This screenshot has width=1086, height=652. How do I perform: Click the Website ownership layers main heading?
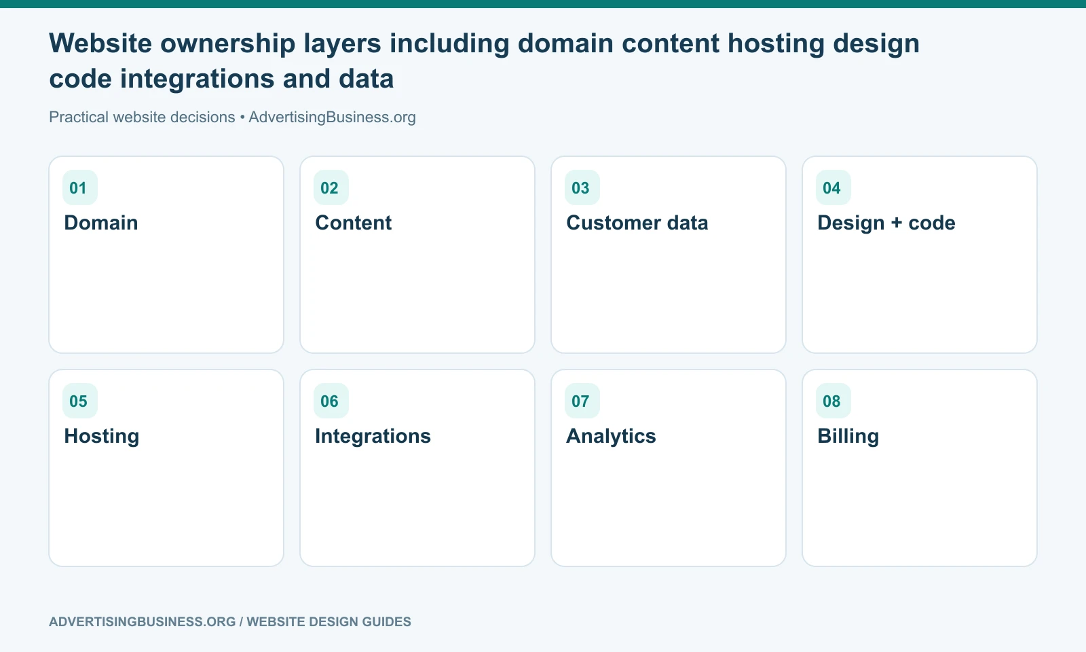point(484,61)
